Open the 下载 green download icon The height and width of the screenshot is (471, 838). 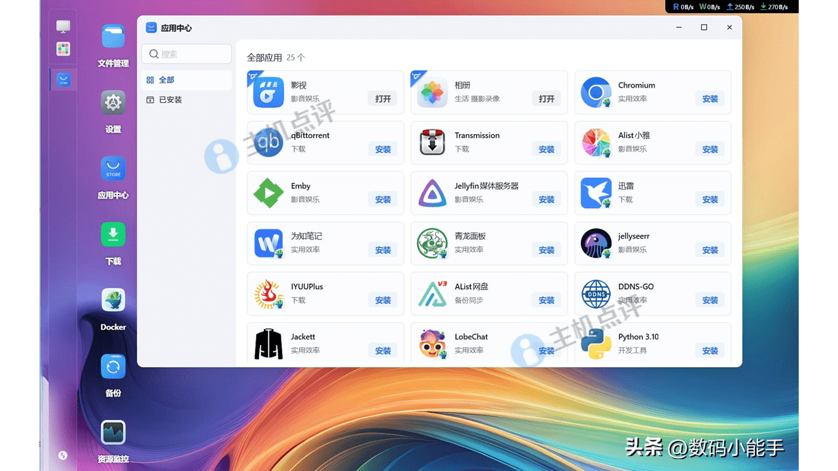[113, 235]
